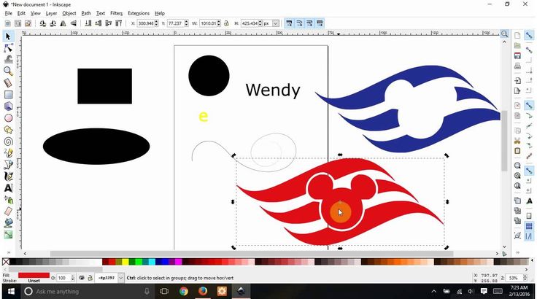The width and height of the screenshot is (537, 299).
Task: Click the Deselect icon in toolbar
Action: click(28, 23)
